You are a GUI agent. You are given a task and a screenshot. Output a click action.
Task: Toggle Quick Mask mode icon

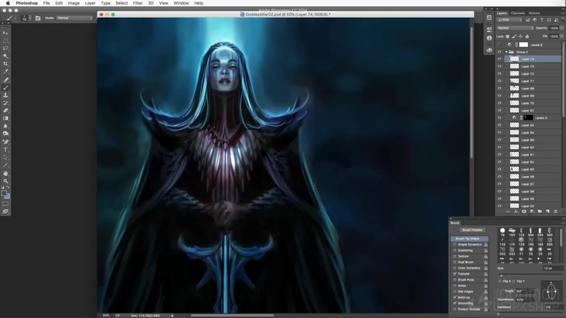pos(5,204)
